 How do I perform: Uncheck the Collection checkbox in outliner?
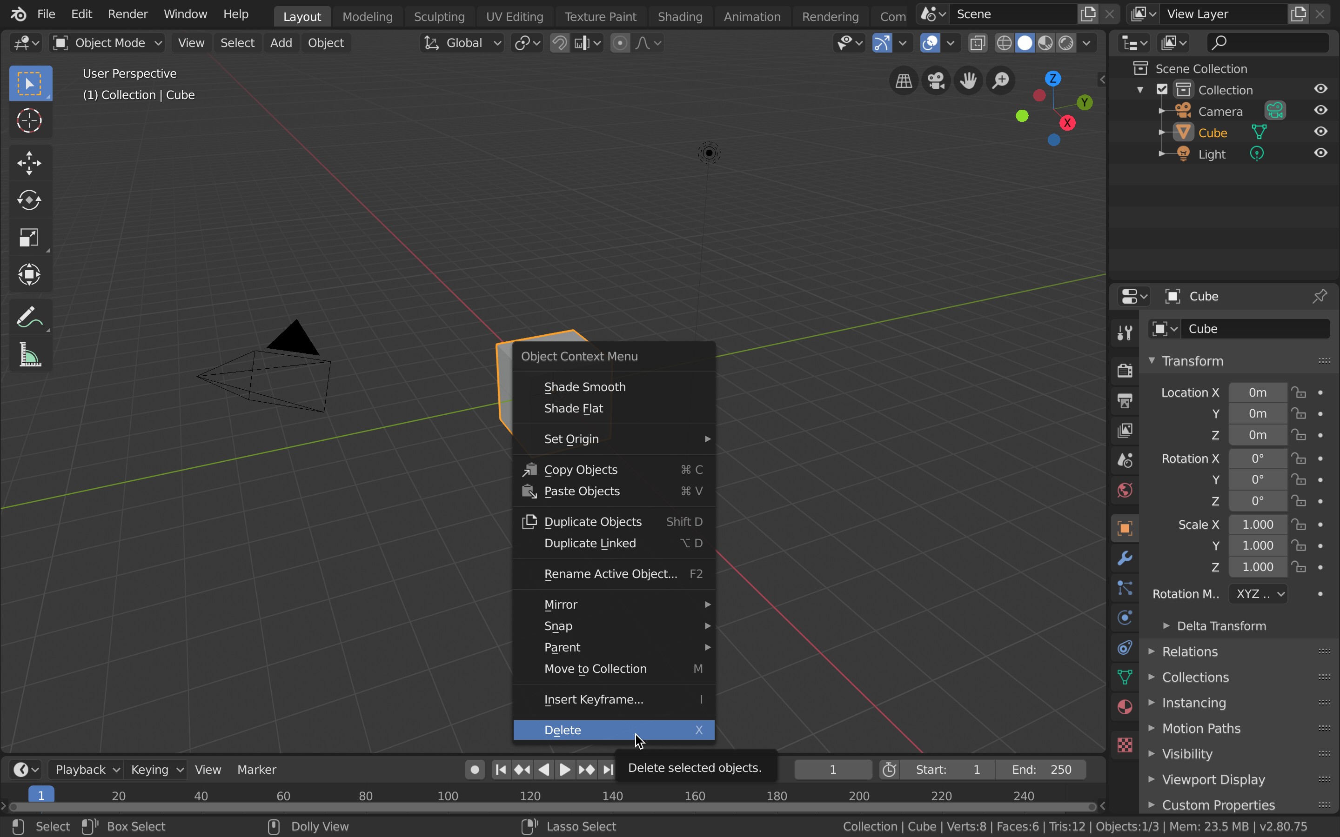[x=1162, y=90]
